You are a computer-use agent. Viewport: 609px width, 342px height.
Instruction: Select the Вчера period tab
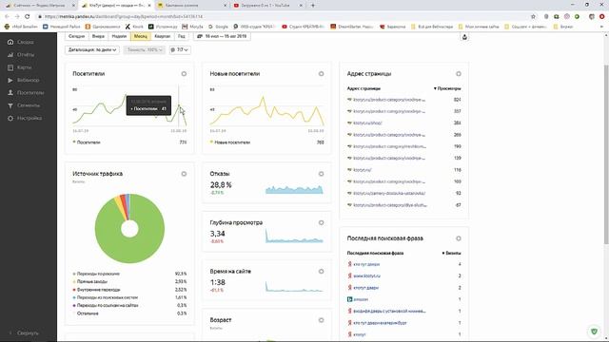tap(98, 36)
